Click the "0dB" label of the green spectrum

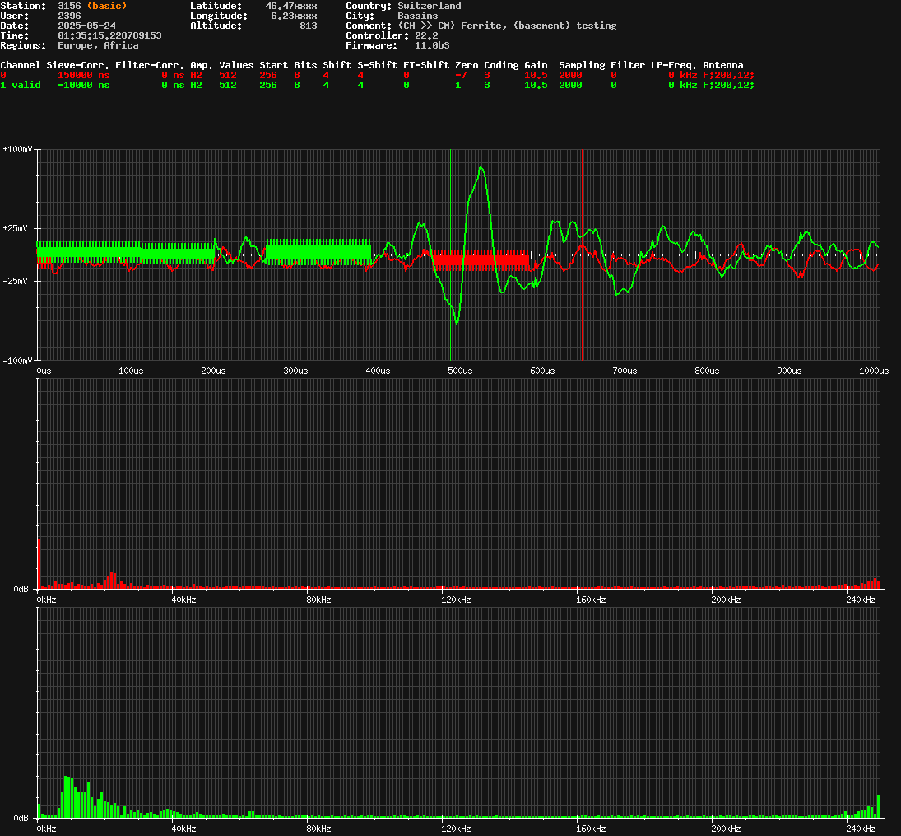click(x=21, y=818)
